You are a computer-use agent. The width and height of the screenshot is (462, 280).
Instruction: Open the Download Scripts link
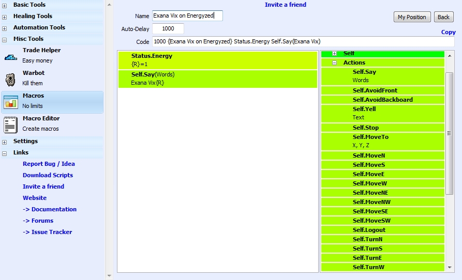48,175
